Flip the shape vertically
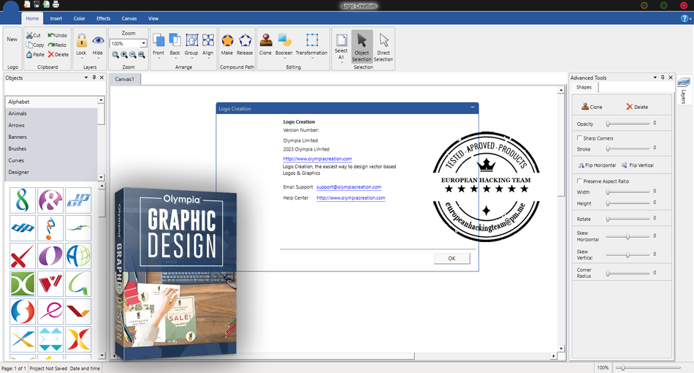This screenshot has height=373, width=694. pyautogui.click(x=638, y=165)
